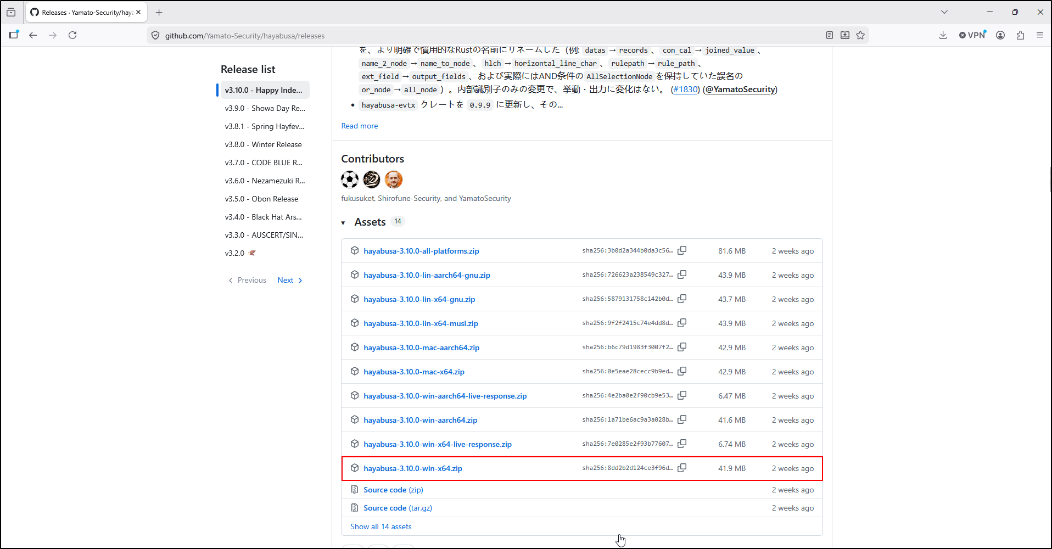Download hayabusa-3.10.0-mac-aarch64.zip

(421, 348)
